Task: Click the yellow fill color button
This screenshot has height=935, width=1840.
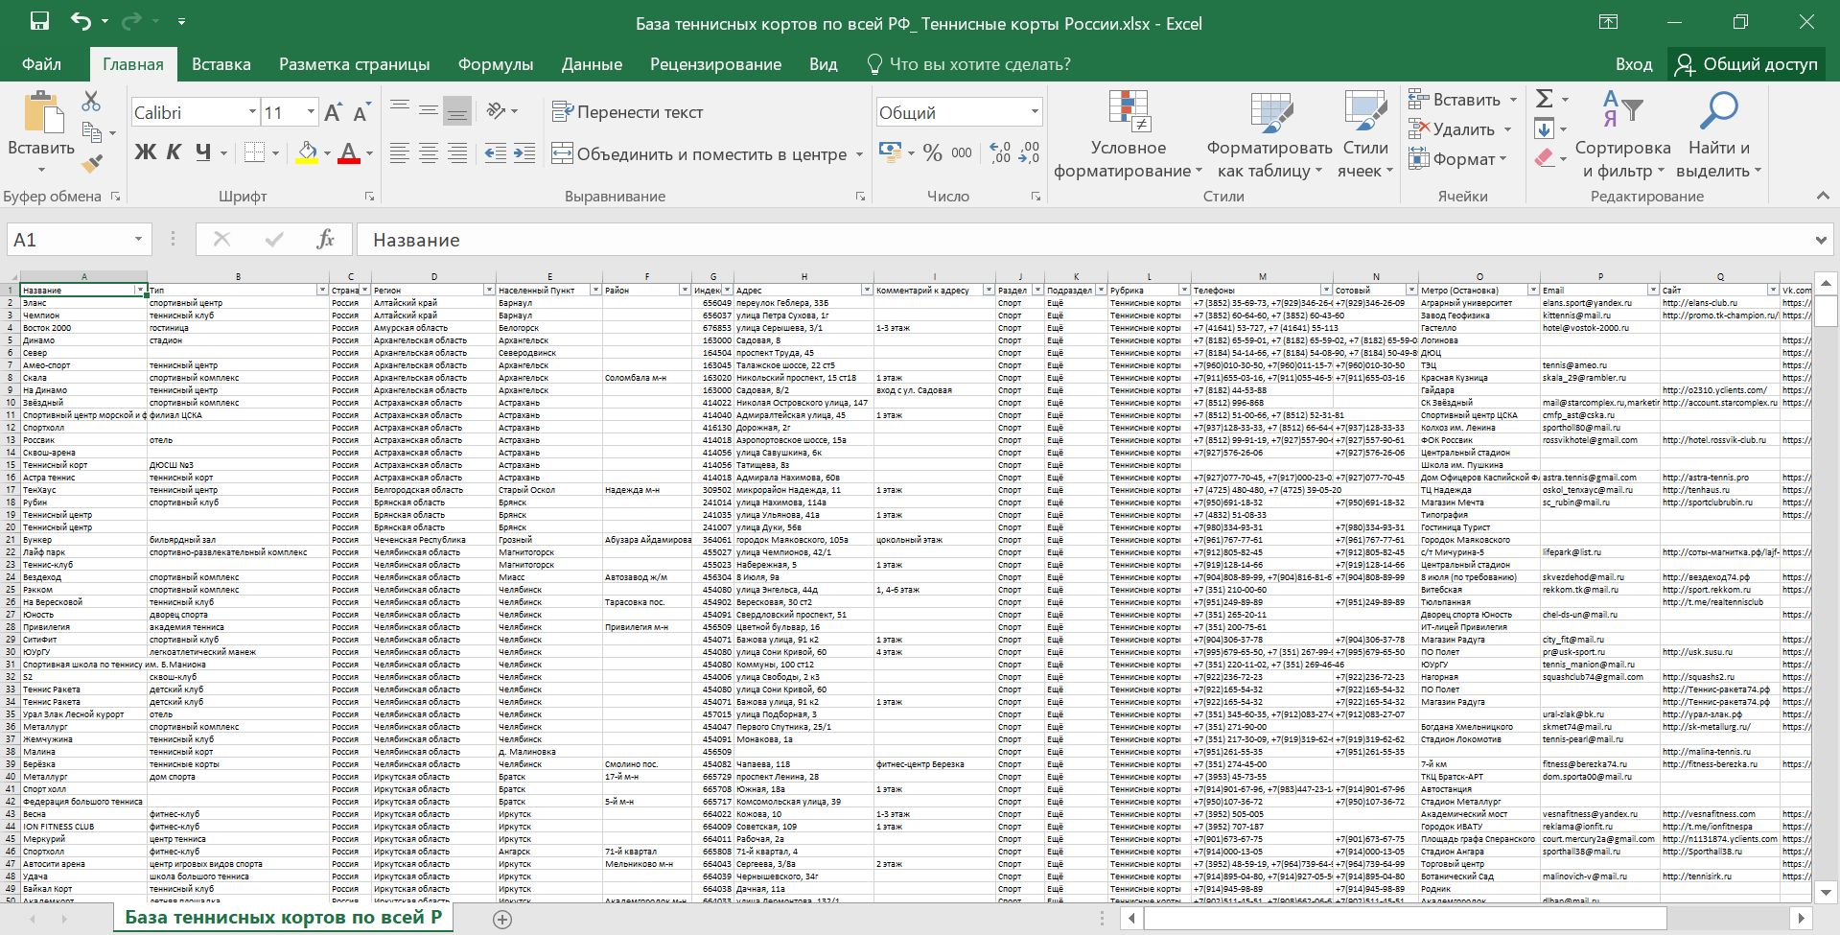Action: 307,152
